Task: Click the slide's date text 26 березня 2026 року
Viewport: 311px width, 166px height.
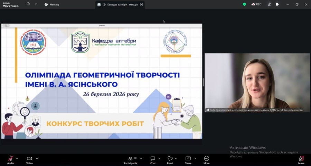Action: tap(111, 94)
